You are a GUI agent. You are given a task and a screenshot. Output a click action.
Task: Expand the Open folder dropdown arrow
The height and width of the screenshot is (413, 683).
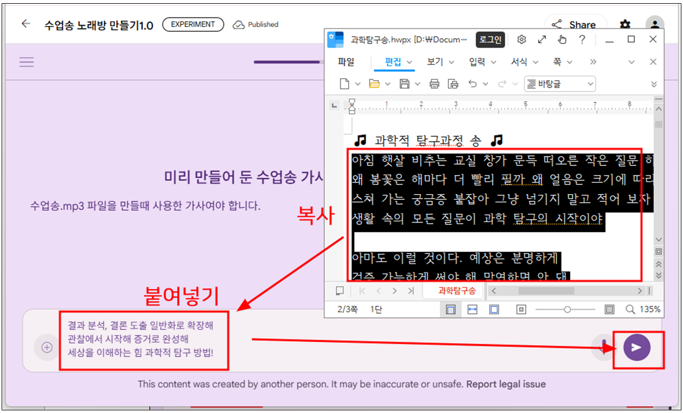pyautogui.click(x=388, y=84)
